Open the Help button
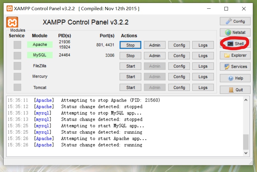The height and width of the screenshot is (172, 257). pyautogui.click(x=235, y=78)
